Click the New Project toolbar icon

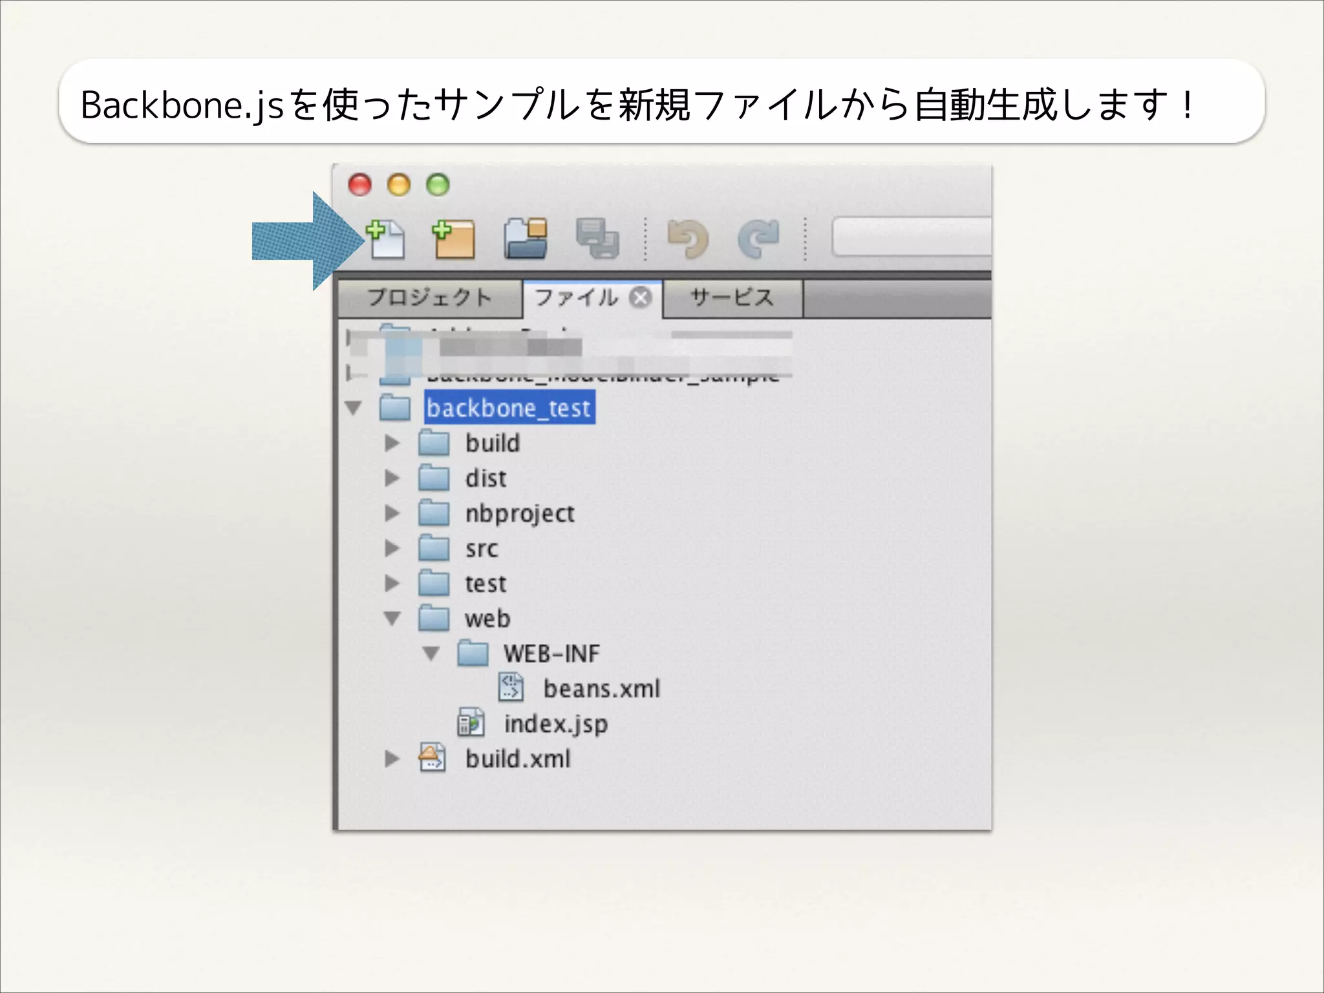tap(454, 239)
